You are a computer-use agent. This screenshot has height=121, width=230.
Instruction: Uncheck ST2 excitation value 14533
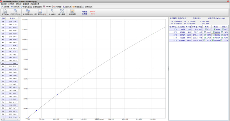coord(214,32)
